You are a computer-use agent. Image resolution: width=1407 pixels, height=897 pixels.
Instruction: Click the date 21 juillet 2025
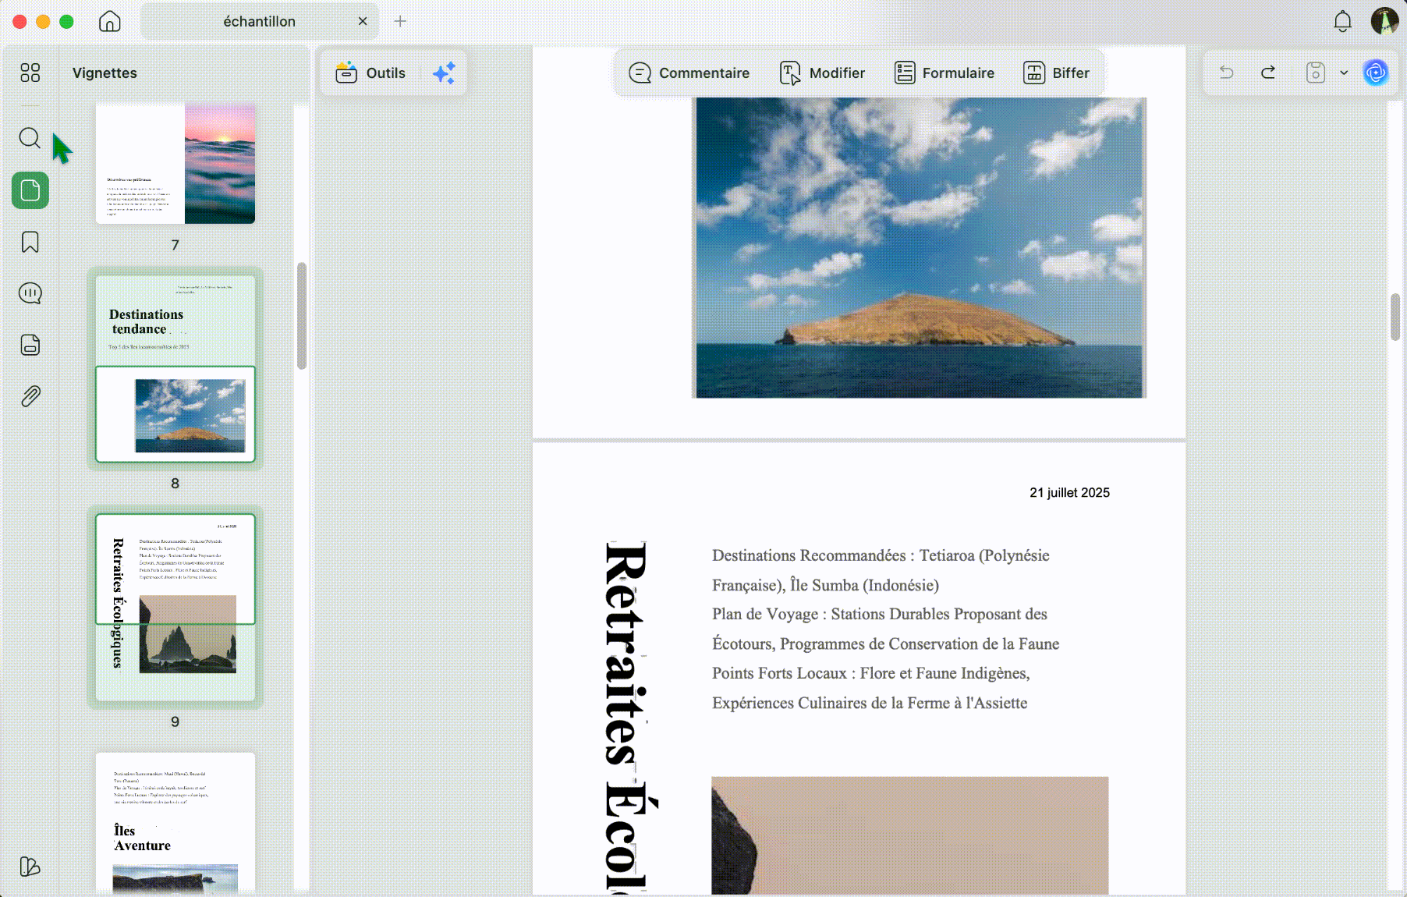point(1069,492)
